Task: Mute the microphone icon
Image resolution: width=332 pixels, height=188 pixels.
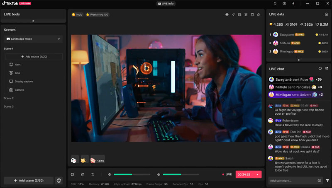Action: pos(159,174)
